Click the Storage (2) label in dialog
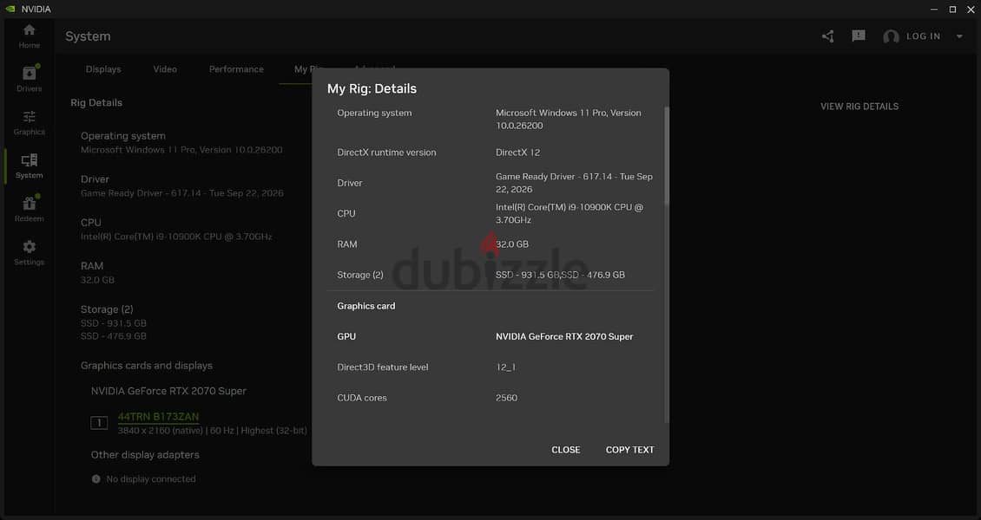 pos(359,275)
